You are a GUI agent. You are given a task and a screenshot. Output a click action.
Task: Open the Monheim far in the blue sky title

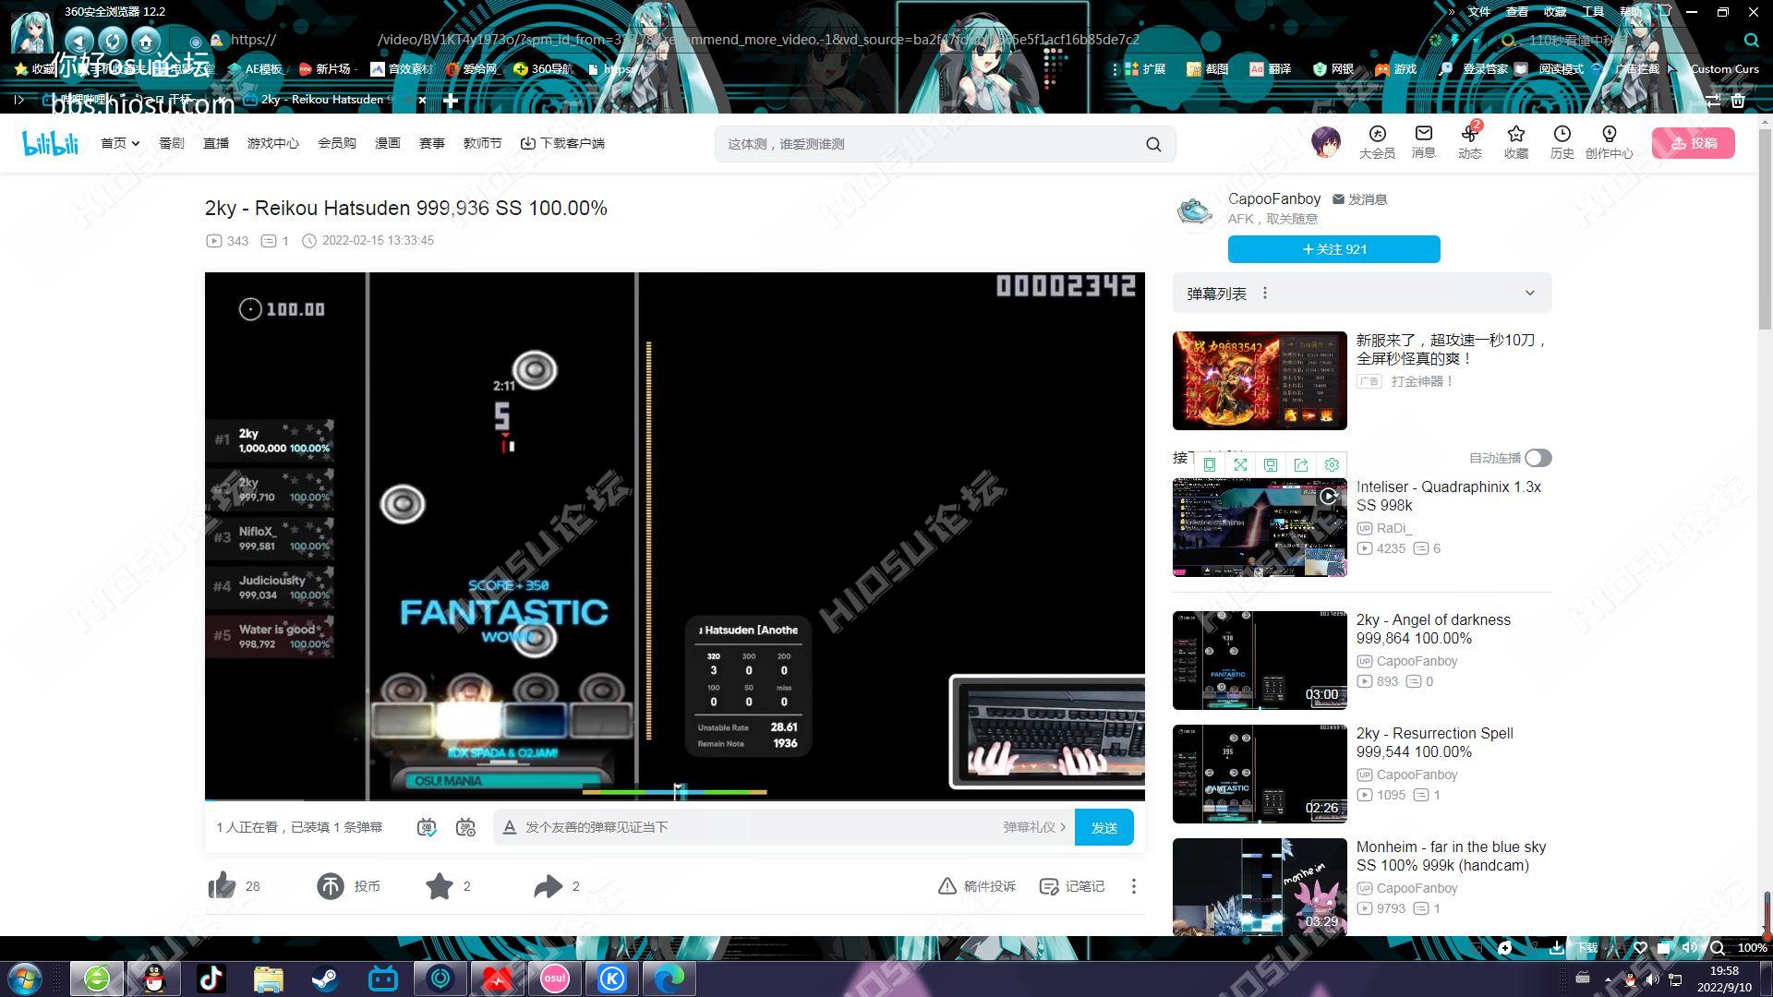[1451, 856]
